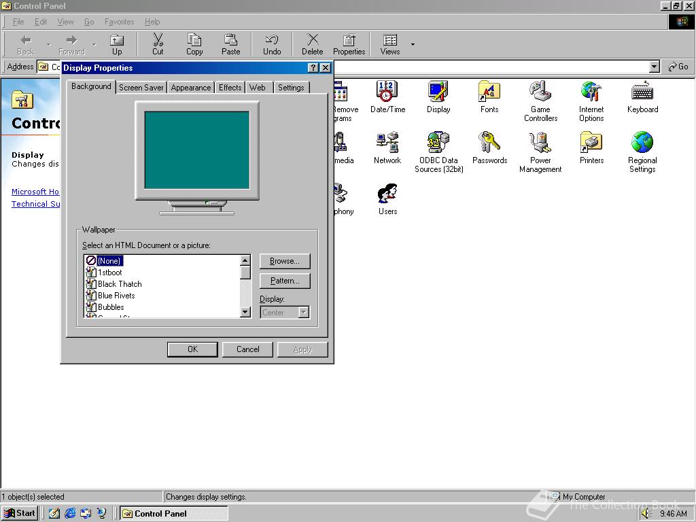Image resolution: width=696 pixels, height=522 pixels.
Task: Click the Cut toolbar icon
Action: click(158, 44)
